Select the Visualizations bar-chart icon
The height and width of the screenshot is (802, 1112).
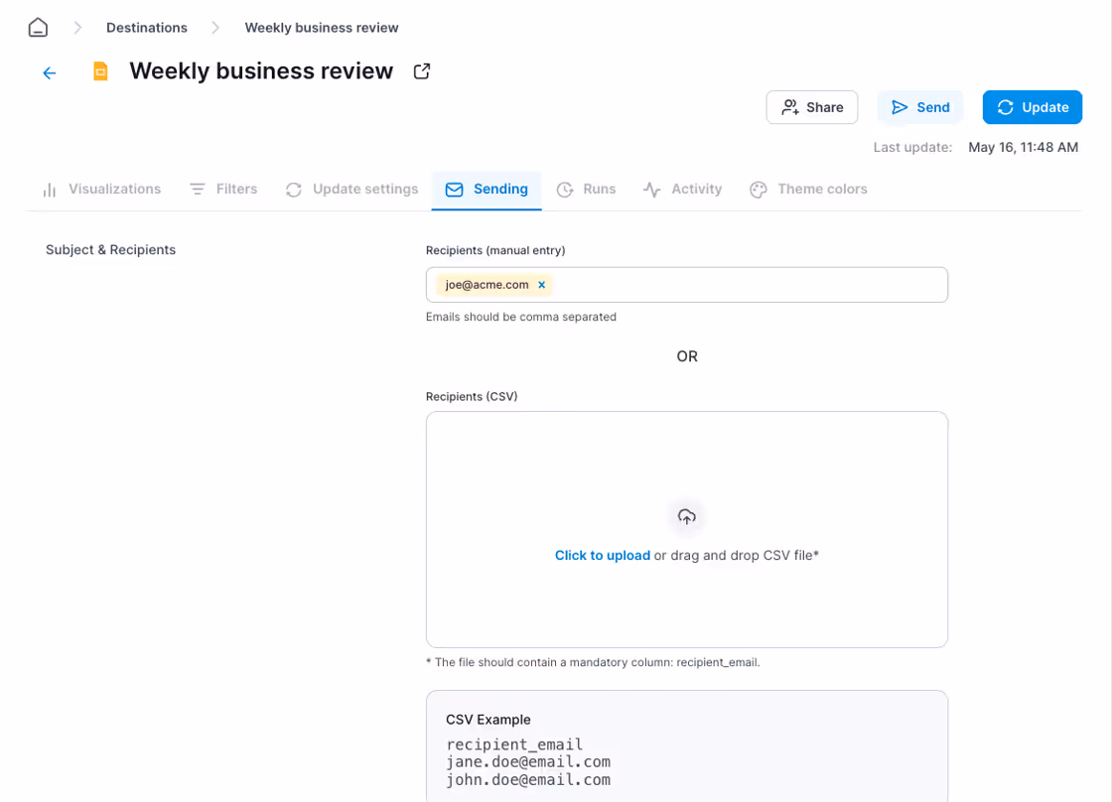[49, 189]
